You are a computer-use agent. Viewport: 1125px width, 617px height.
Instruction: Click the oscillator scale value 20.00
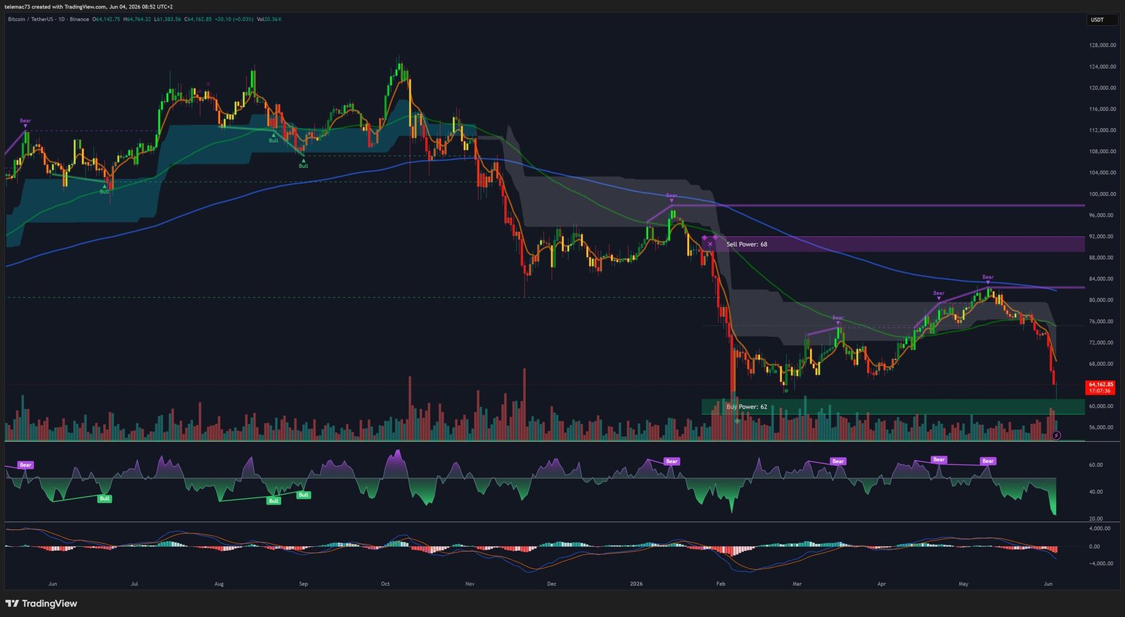pos(1095,519)
